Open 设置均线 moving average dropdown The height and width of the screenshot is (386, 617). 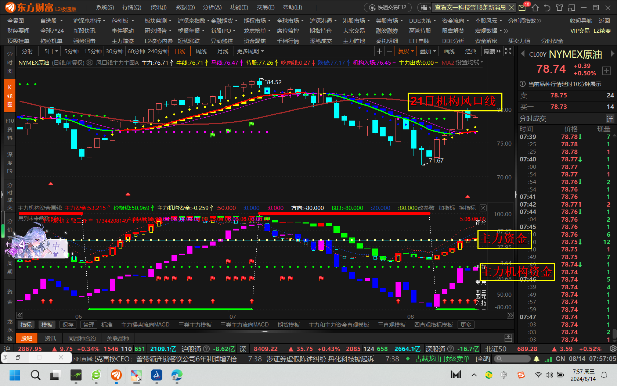[x=469, y=62]
